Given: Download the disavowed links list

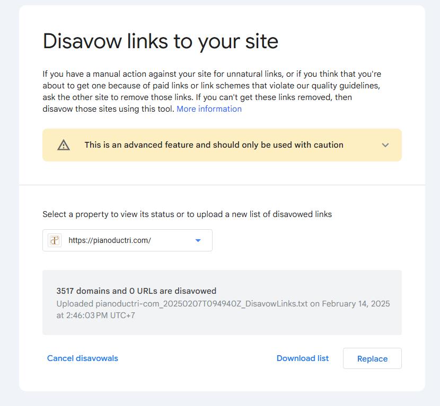Looking at the screenshot, I should click(302, 358).
